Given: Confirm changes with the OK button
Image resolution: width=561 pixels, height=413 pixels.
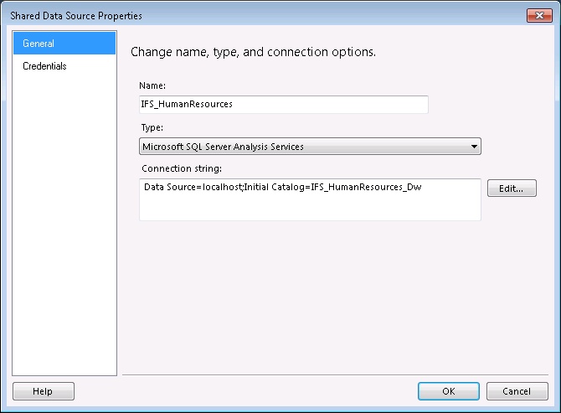Looking at the screenshot, I should 449,391.
